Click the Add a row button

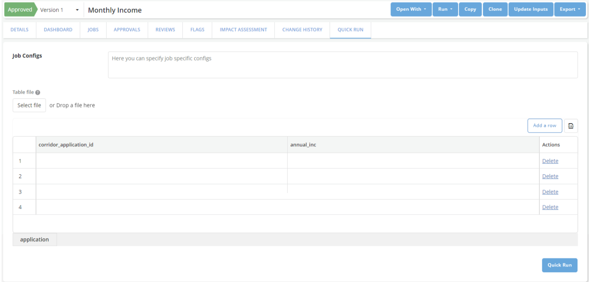pos(545,126)
